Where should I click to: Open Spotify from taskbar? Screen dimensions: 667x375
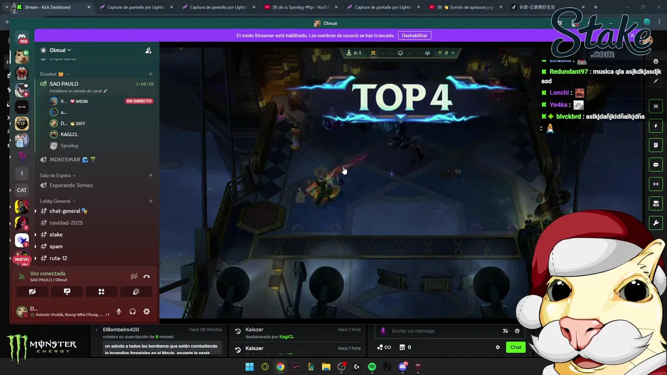click(372, 367)
